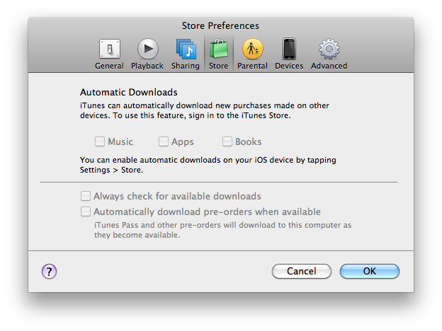This screenshot has height=331, width=442.
Task: Click the iTunes Pass pre-orders description text
Action: point(222,230)
